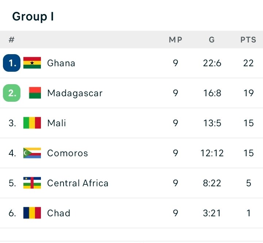The image size is (263, 243).
Task: Open the Ghana team link
Action: pos(61,63)
